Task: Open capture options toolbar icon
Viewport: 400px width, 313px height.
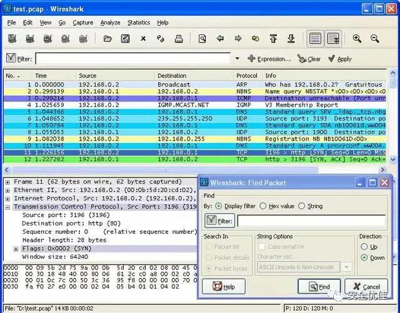Action: click(30, 39)
